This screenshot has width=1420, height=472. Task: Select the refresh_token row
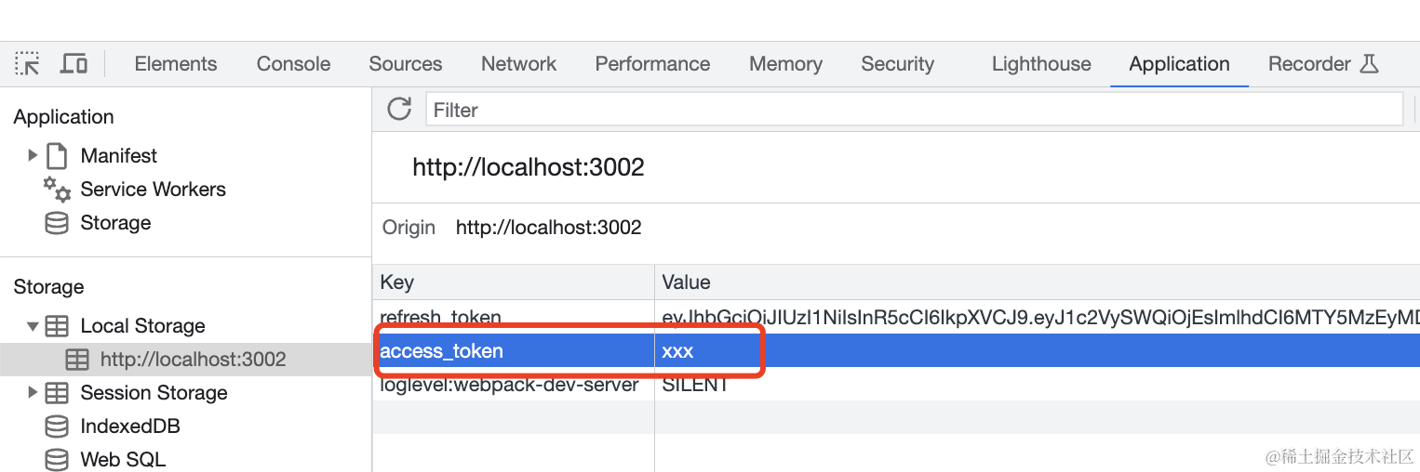tap(440, 317)
